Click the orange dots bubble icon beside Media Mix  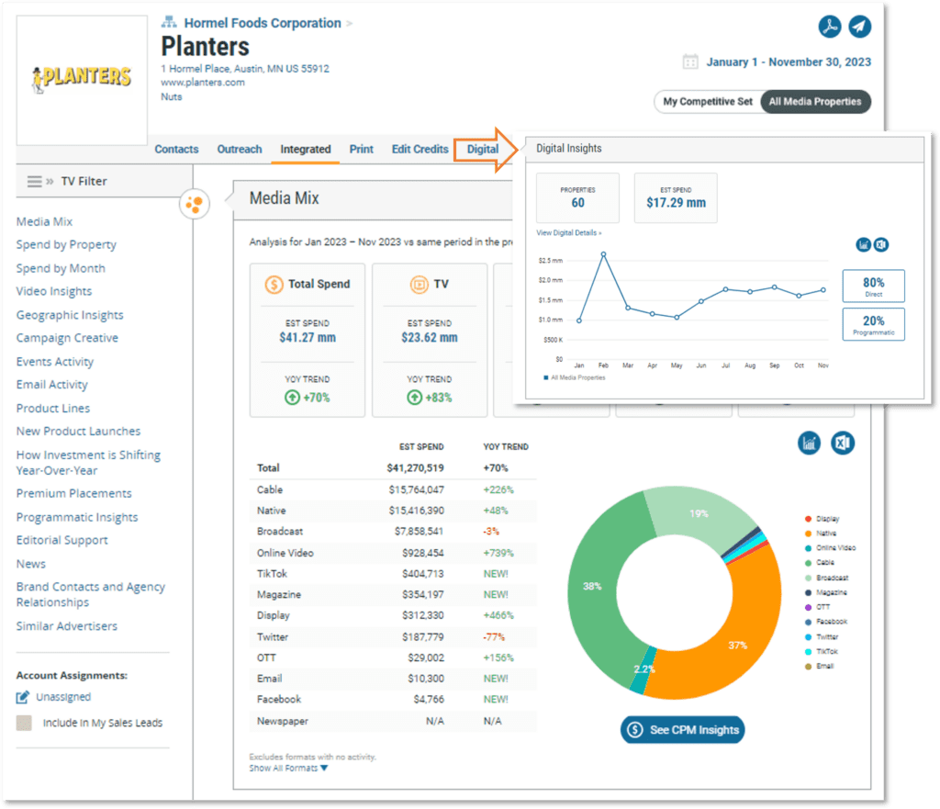pos(195,204)
